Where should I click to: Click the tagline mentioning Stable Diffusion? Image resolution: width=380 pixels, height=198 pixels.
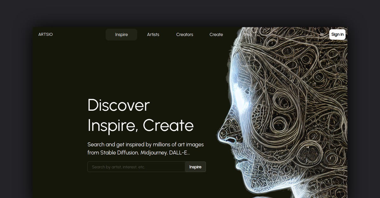(146, 148)
